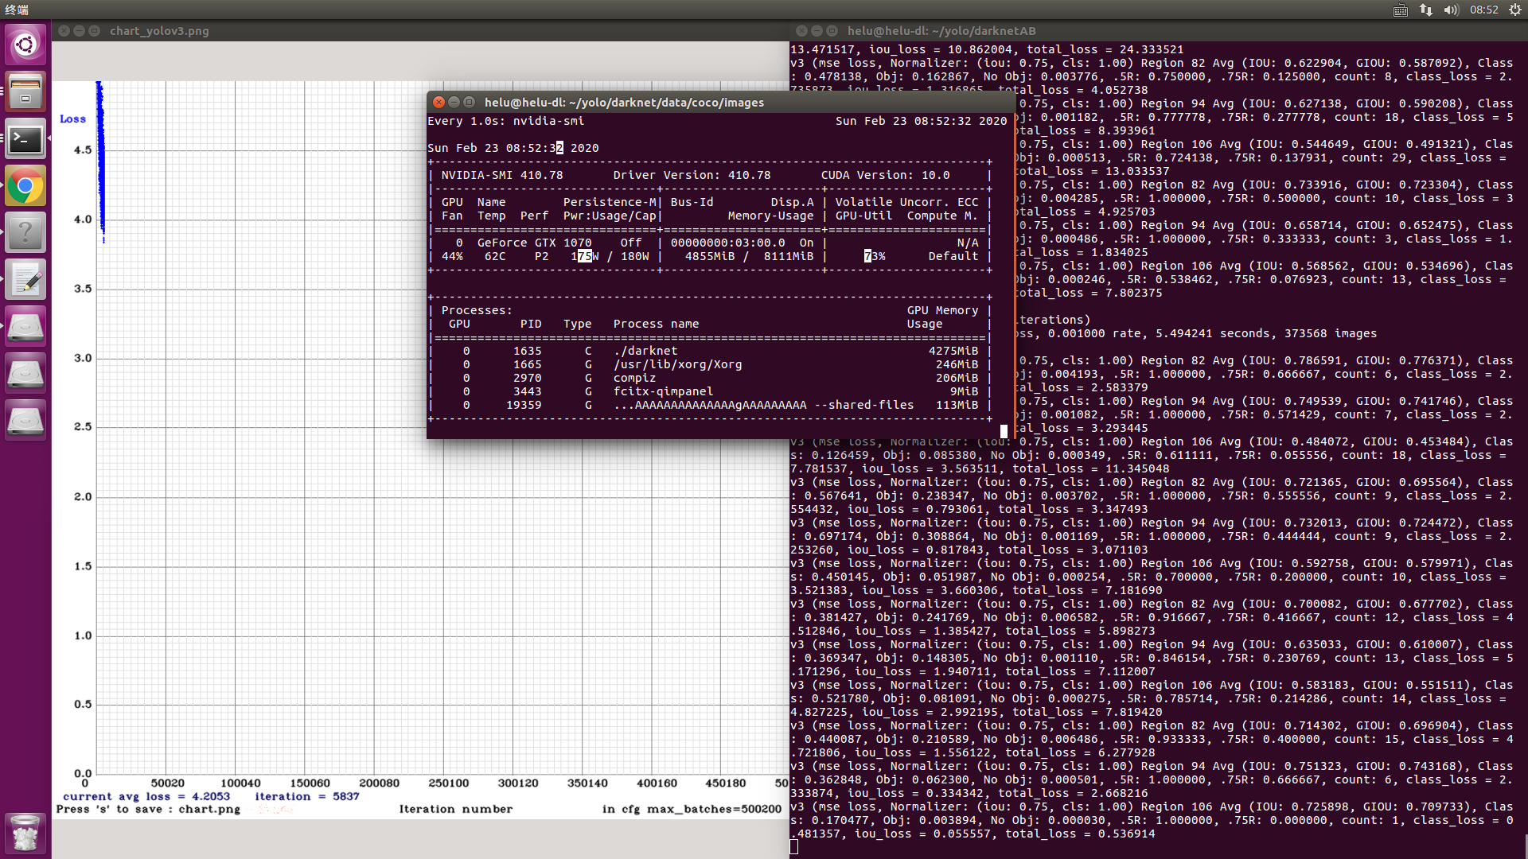The width and height of the screenshot is (1528, 859).
Task: Open the keyboard input method indicator
Action: 1401,10
